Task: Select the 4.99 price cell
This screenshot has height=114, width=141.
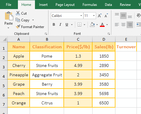Action: coord(78,65)
